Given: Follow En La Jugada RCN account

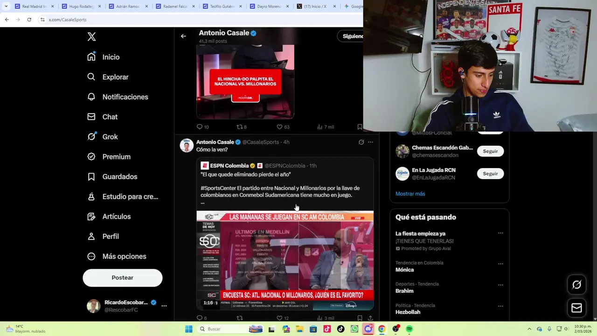Looking at the screenshot, I should pos(490,174).
